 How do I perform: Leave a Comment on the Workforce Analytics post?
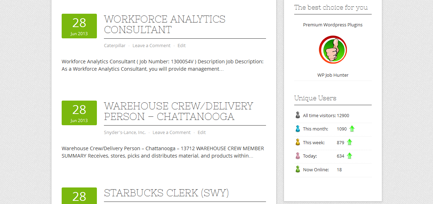click(x=151, y=45)
